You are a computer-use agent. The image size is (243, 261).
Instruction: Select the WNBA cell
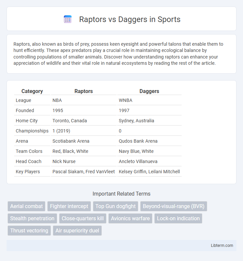(x=149, y=100)
